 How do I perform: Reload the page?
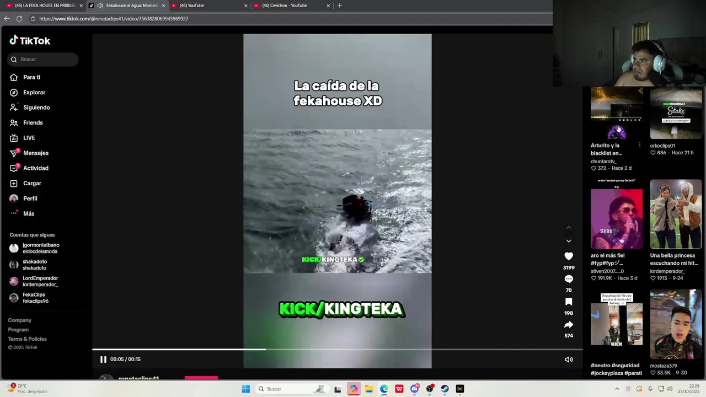[x=19, y=19]
